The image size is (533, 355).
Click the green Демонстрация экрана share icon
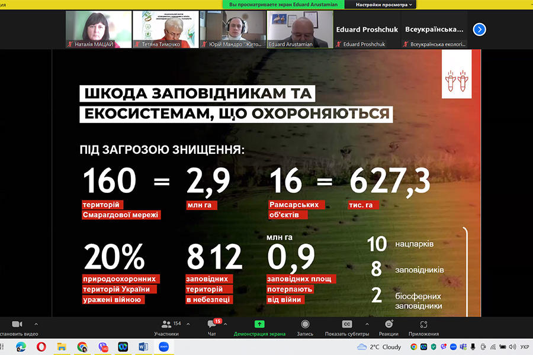click(x=259, y=324)
